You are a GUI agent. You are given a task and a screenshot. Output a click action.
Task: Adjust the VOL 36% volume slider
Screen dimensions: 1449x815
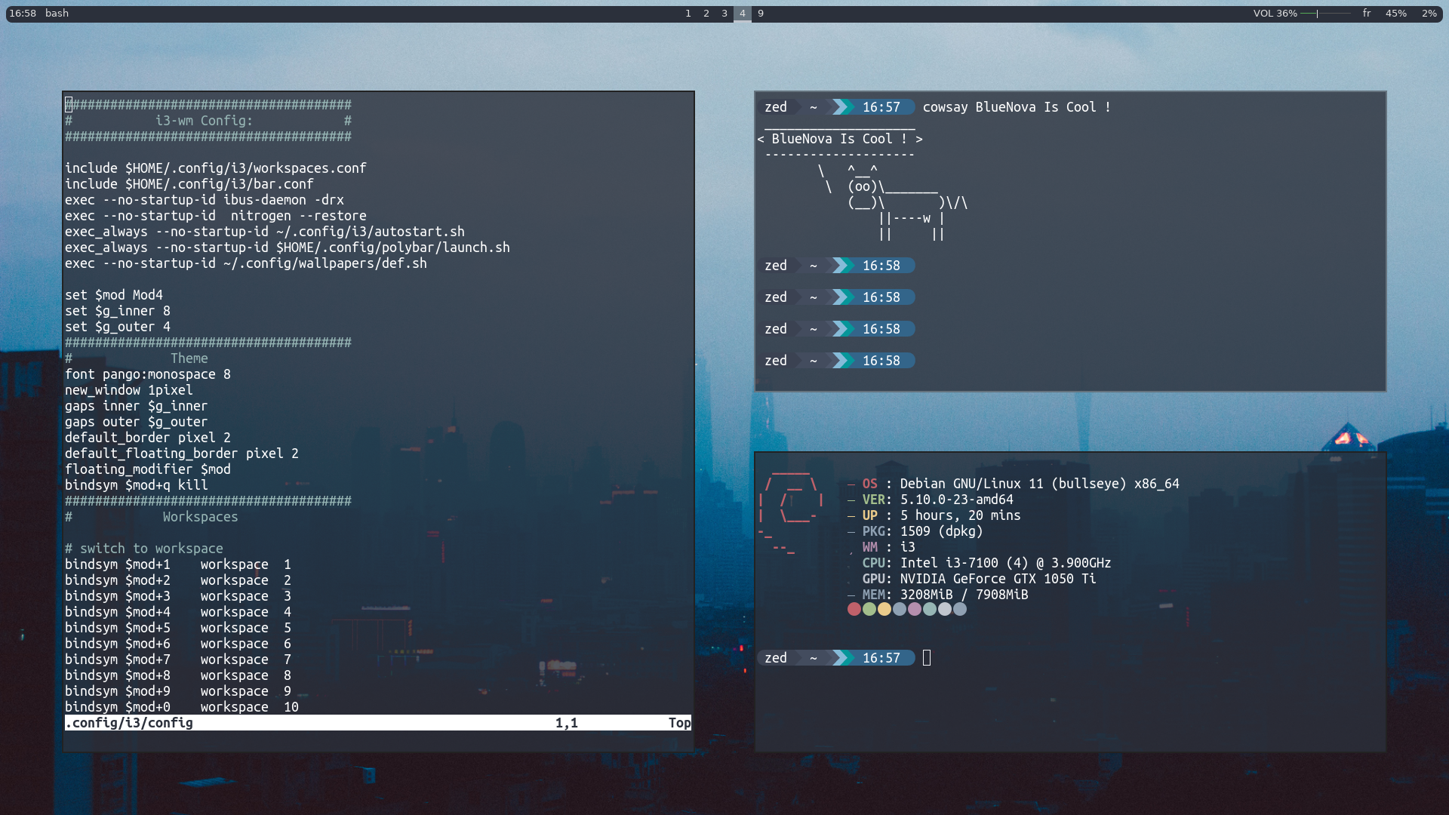click(1317, 13)
